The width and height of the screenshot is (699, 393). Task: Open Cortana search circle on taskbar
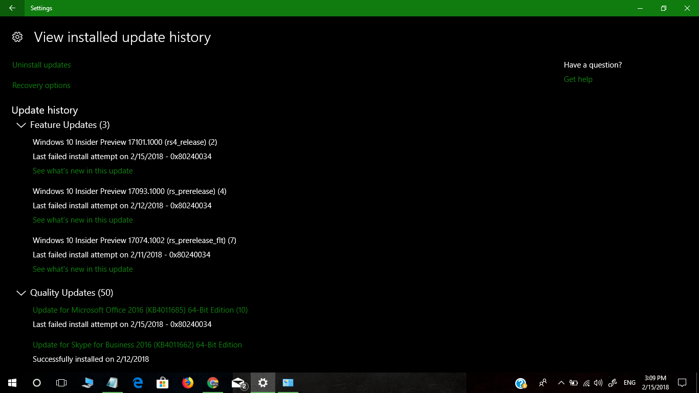pos(37,383)
